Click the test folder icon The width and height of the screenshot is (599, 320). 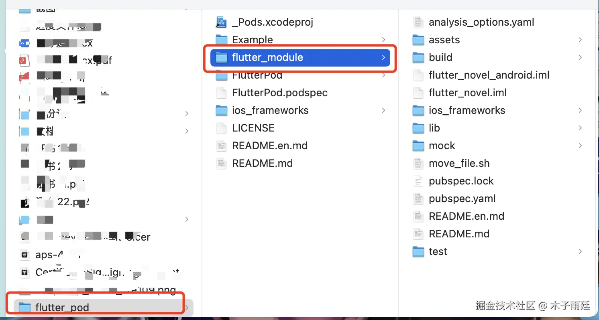tap(418, 251)
